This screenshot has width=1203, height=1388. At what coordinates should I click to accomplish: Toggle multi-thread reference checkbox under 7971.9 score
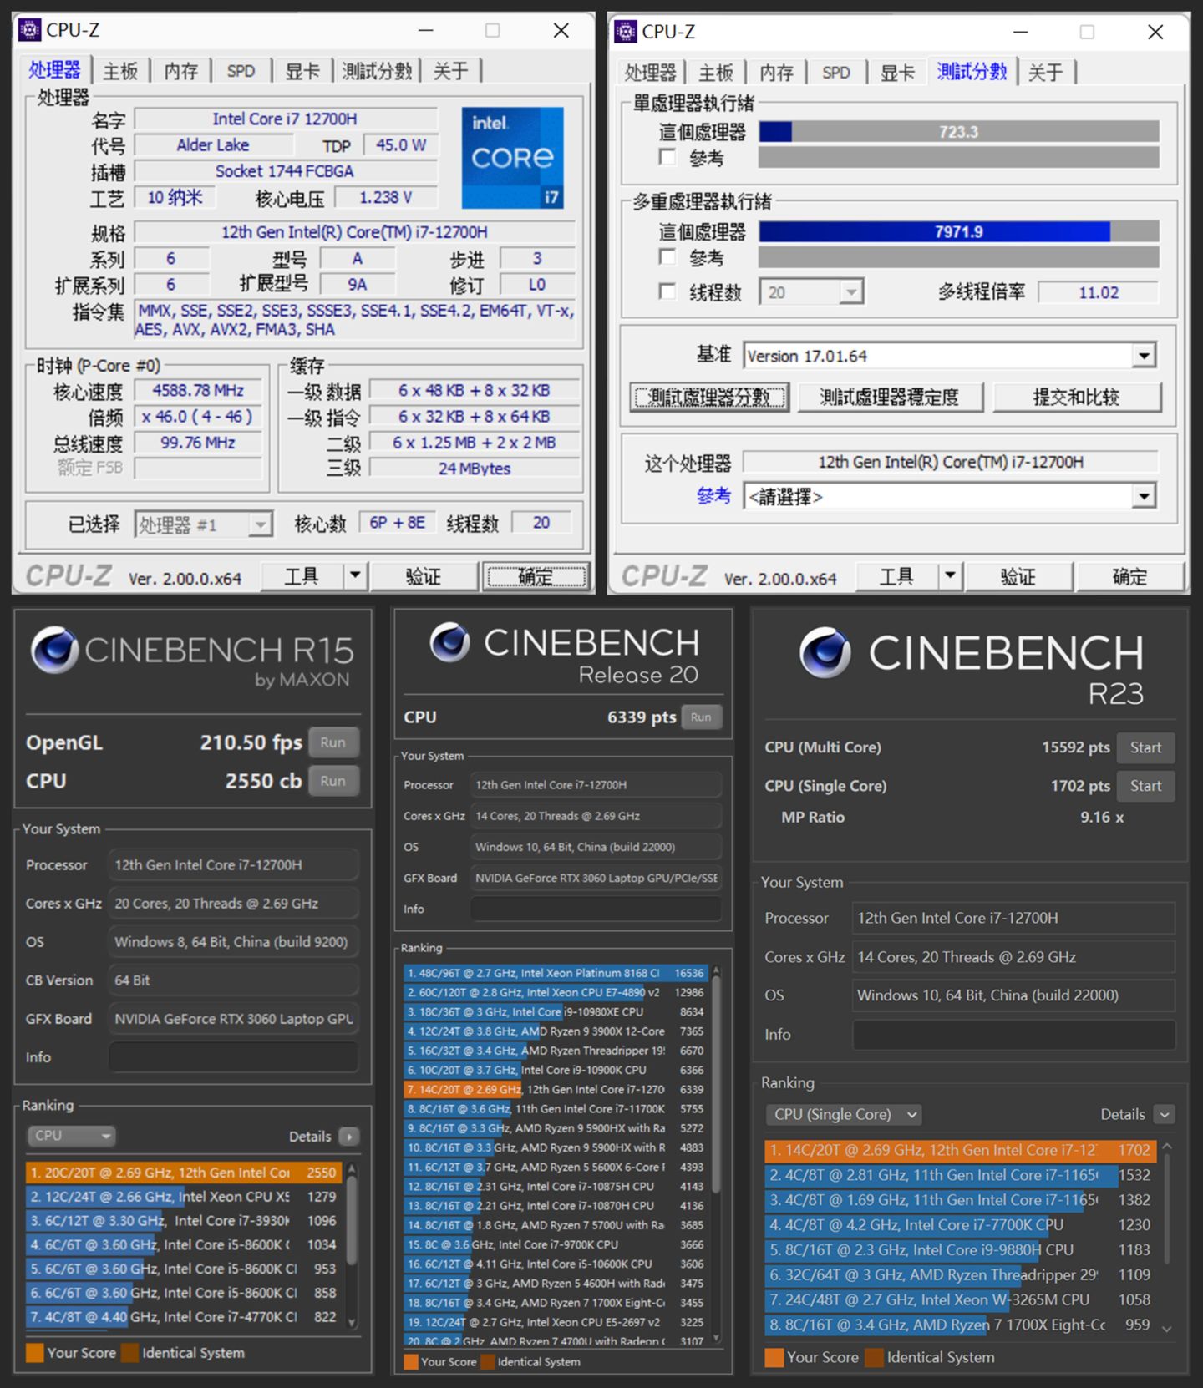[667, 257]
